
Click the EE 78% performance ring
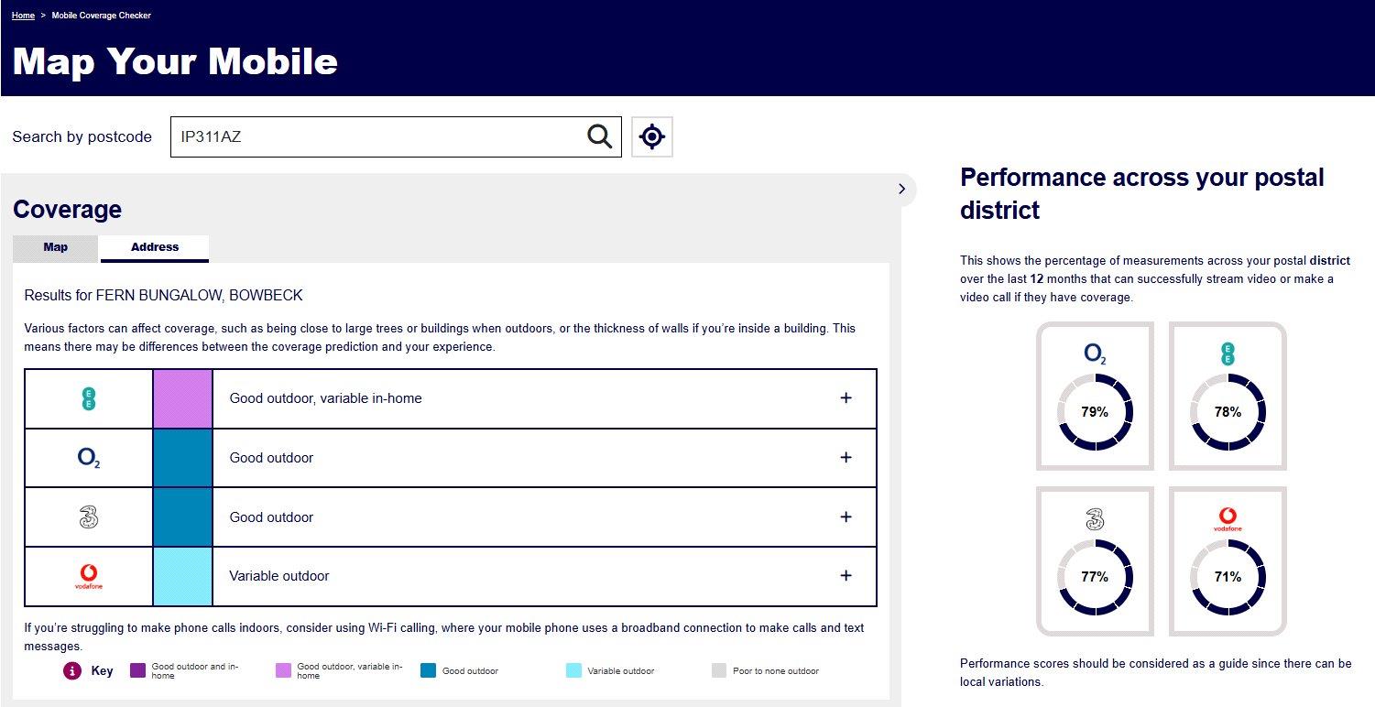(1228, 412)
